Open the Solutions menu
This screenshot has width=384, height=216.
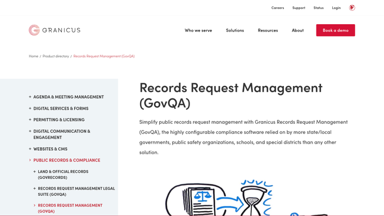pos(235,30)
